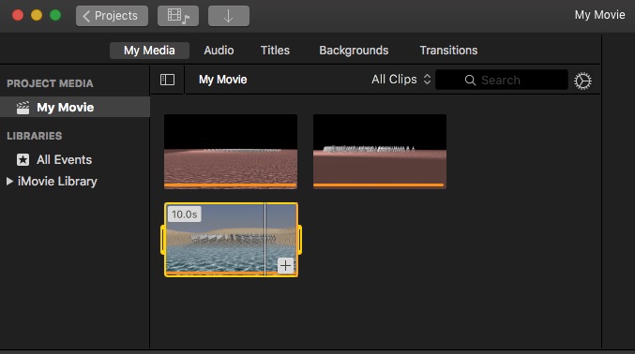635x354 pixels.
Task: Select the red textured terrain clip thumbnail
Action: 231,152
